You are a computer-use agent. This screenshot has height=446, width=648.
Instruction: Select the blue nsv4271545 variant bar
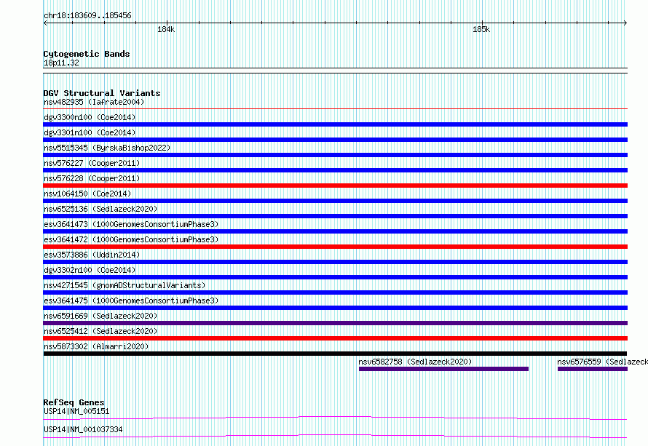[335, 292]
